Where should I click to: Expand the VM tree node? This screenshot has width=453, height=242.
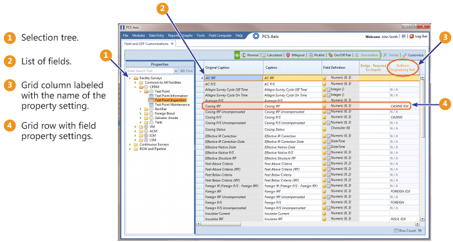(x=135, y=127)
